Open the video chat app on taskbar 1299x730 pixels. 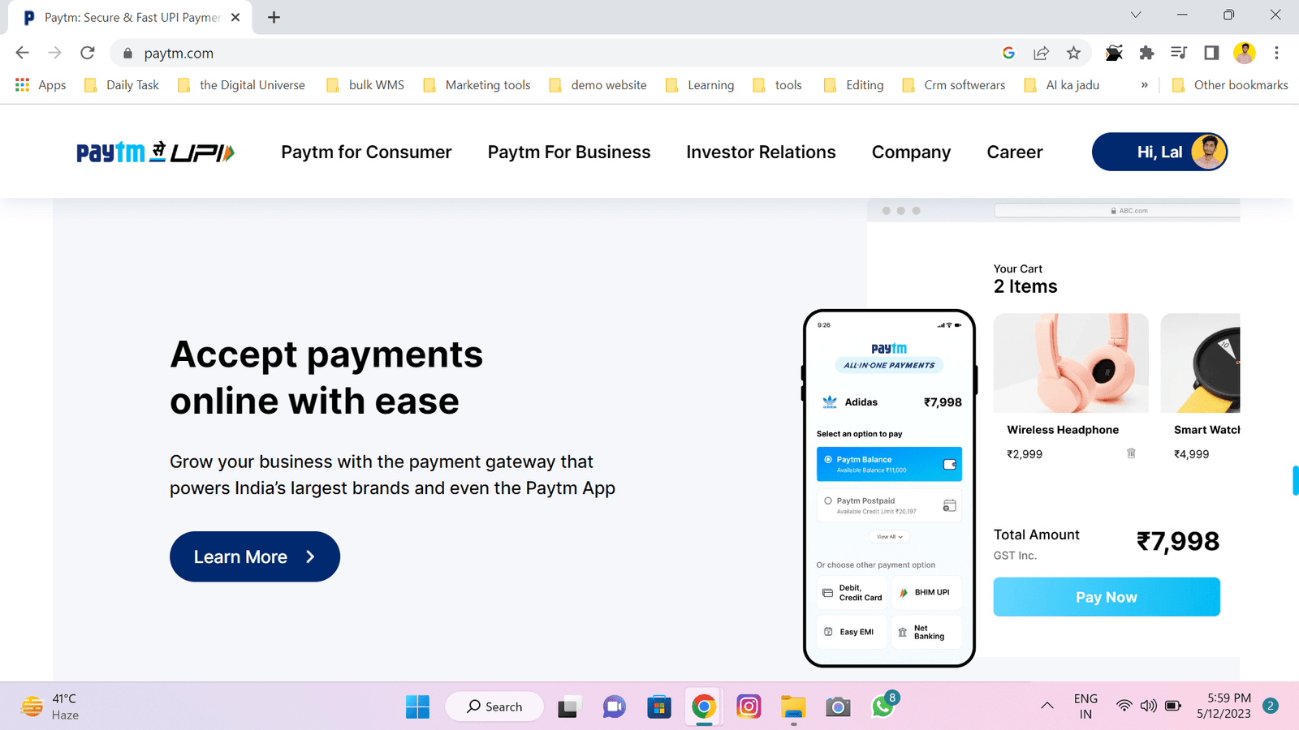click(614, 706)
